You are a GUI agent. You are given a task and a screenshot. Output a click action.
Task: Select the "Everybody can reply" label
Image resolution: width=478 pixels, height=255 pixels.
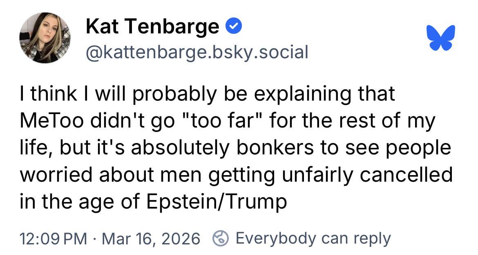pos(313,238)
